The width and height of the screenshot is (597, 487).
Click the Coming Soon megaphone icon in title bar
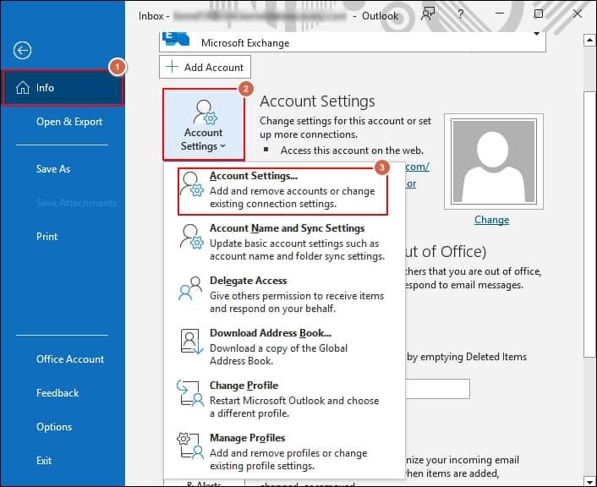(x=429, y=14)
